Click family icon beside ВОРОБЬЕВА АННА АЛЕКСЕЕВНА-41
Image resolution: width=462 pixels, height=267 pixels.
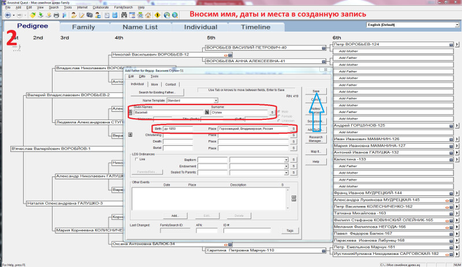tap(324, 62)
